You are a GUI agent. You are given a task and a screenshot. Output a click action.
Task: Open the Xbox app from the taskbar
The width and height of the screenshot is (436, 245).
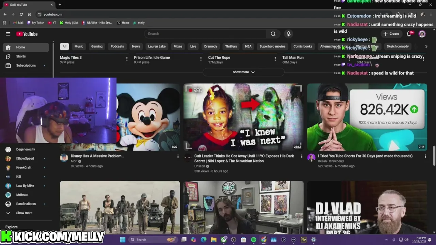224,240
